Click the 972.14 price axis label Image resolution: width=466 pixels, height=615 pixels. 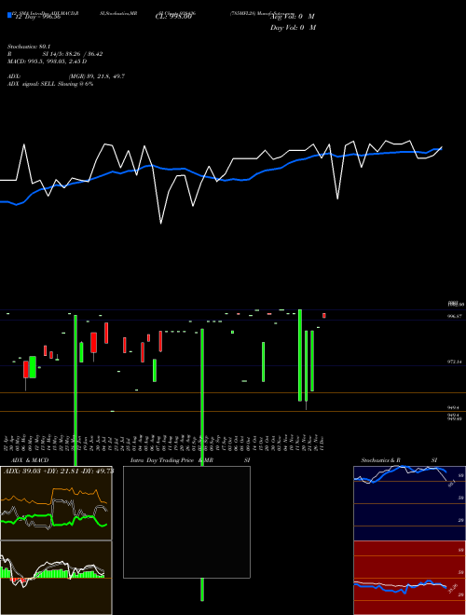click(455, 362)
